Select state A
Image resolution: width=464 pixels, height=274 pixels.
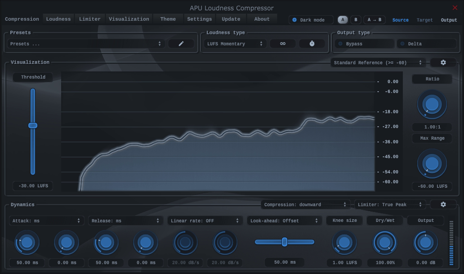pyautogui.click(x=343, y=20)
